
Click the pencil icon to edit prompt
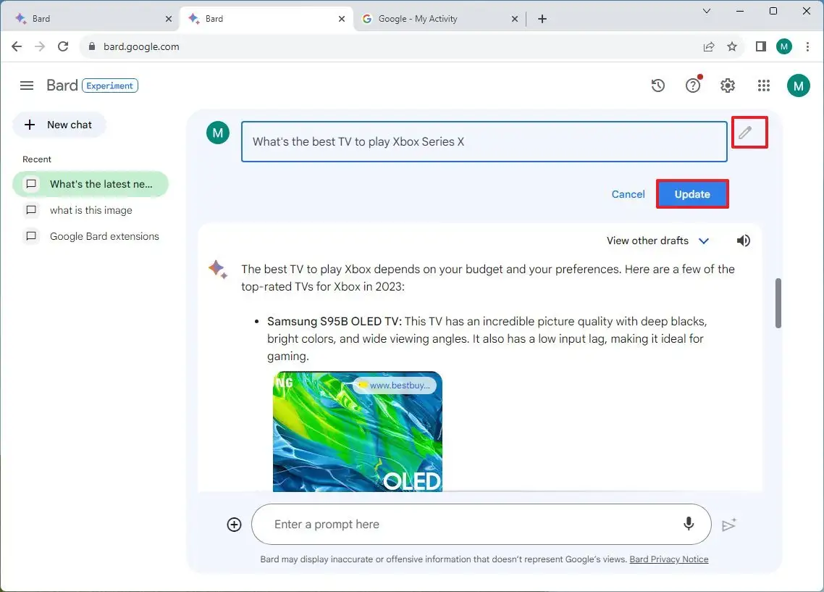point(749,132)
